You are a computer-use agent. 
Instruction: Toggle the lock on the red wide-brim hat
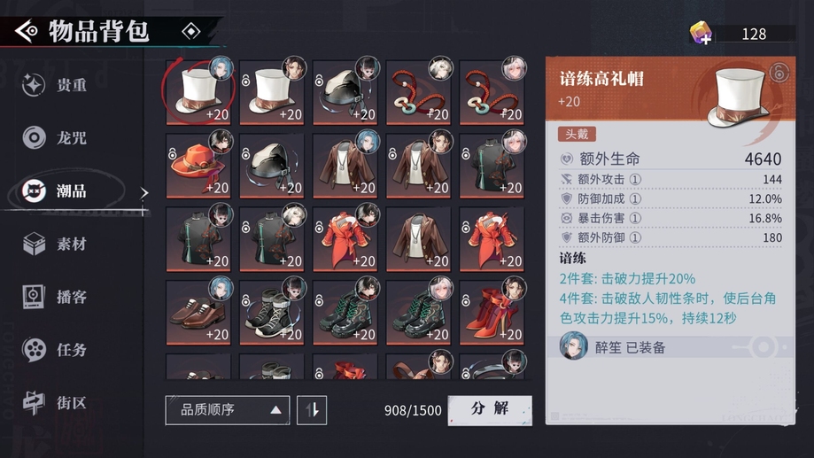coord(173,154)
